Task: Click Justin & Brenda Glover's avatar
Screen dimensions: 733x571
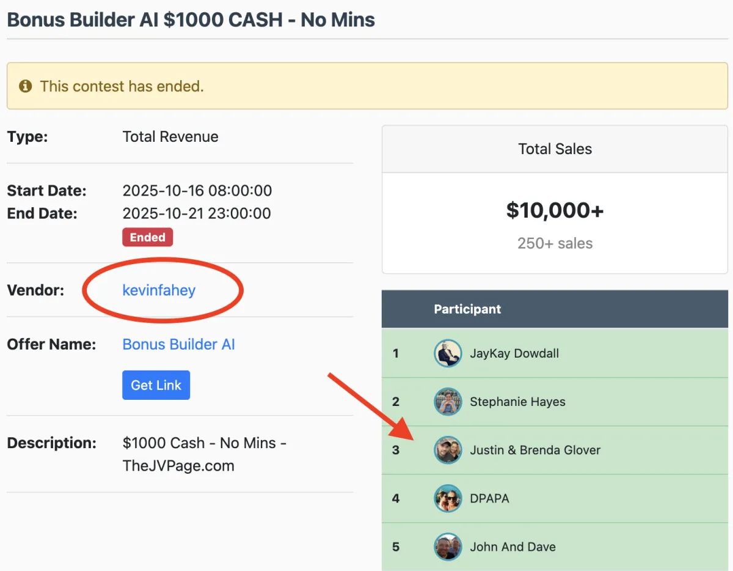Action: click(x=448, y=450)
